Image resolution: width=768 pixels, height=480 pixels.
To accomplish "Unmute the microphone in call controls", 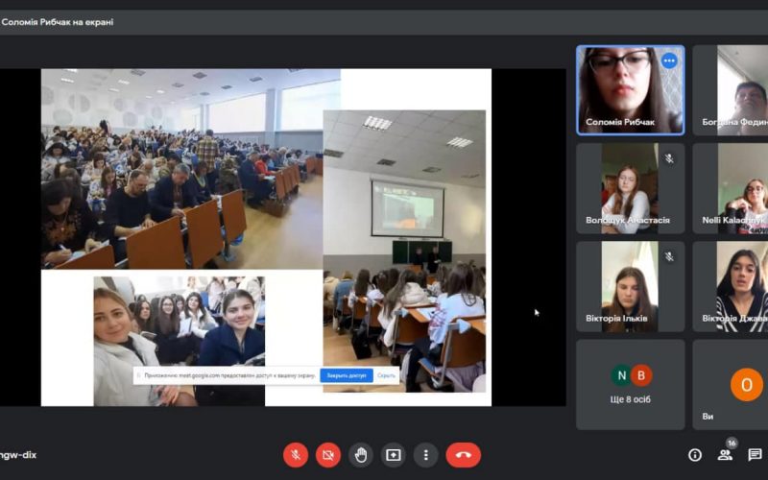I will (x=296, y=455).
